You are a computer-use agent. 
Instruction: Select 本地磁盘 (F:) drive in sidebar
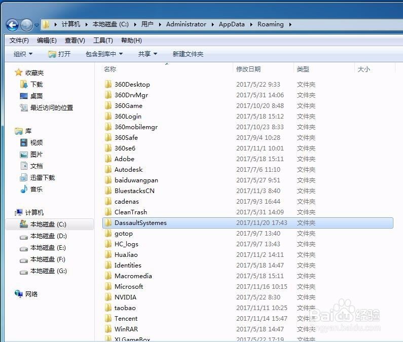tap(43, 259)
